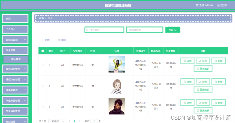Click the avatar thumbnail of student a2
Viewport: 235px width, 123px height.
117,86
